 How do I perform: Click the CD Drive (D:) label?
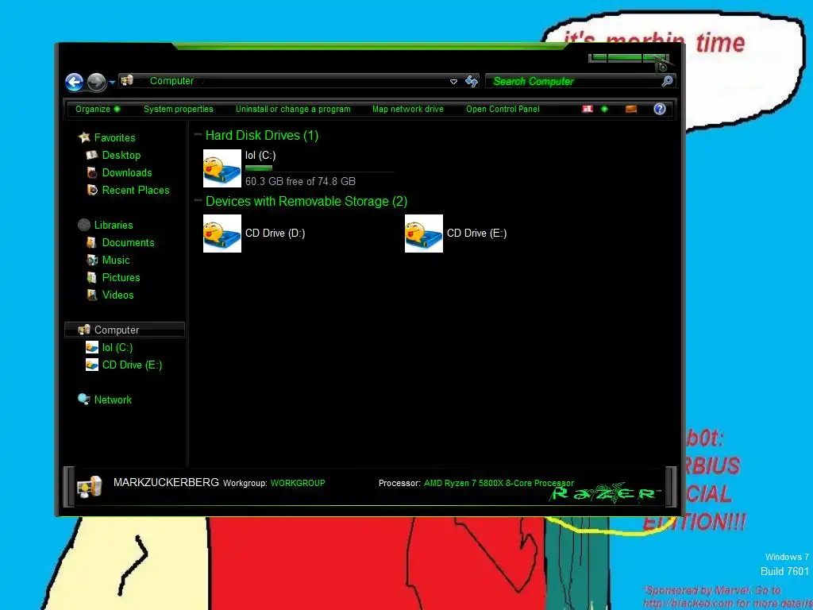point(275,233)
